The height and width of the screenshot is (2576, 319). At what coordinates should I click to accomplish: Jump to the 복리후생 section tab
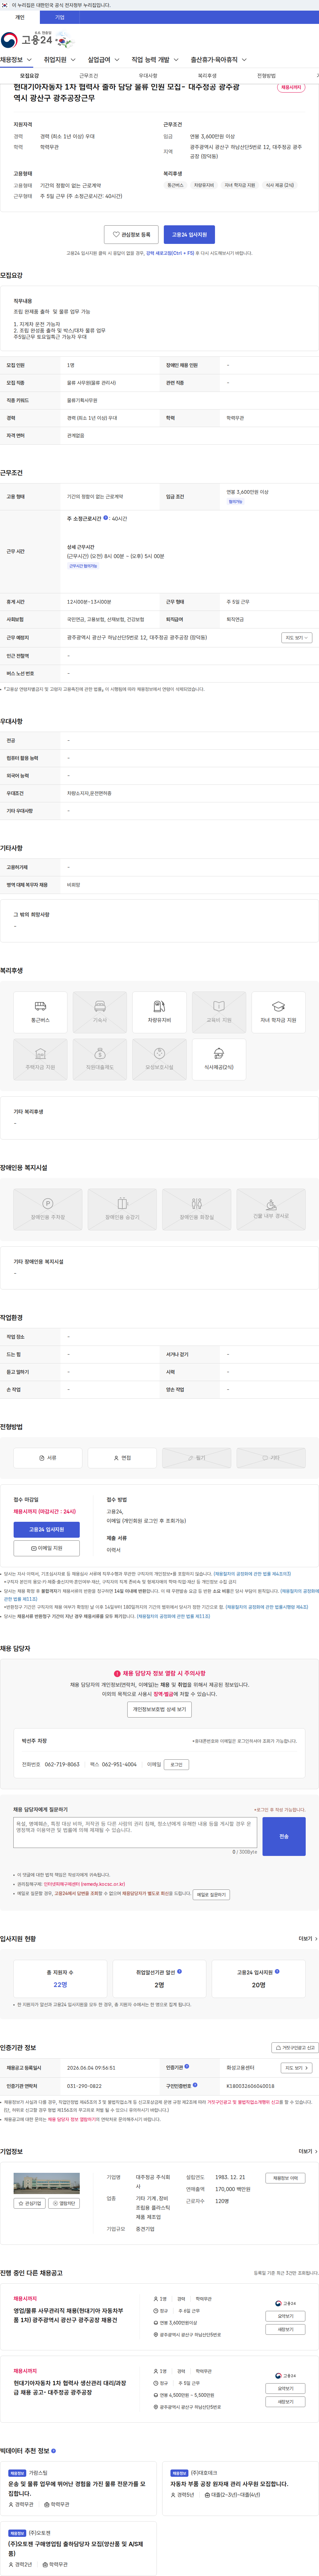(x=207, y=76)
